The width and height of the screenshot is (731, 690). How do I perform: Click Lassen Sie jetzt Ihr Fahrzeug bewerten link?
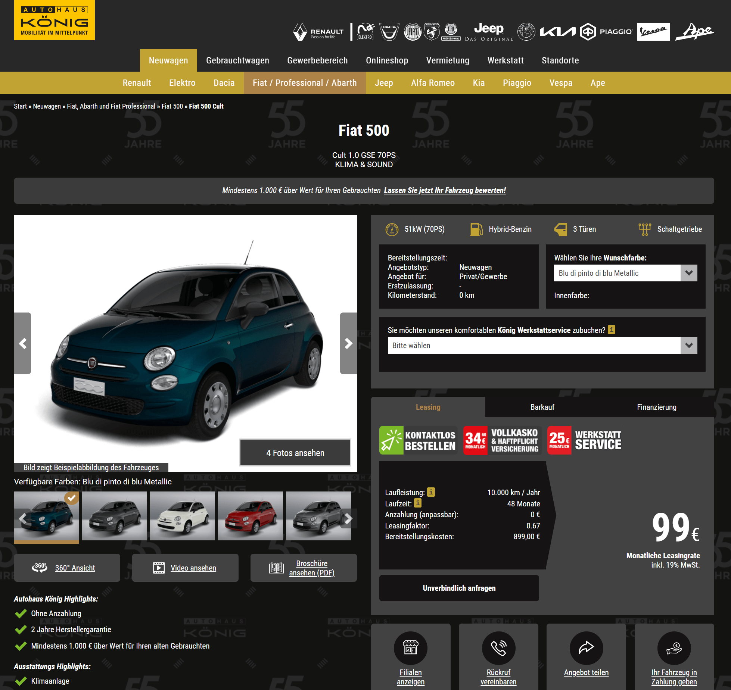(x=445, y=190)
